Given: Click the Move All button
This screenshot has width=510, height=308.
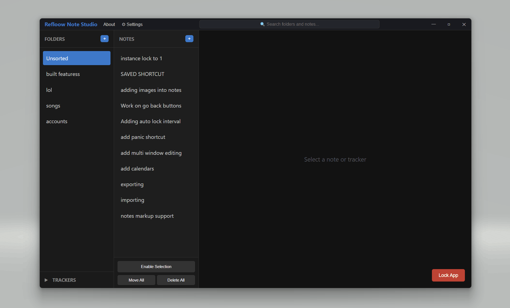Looking at the screenshot, I should coord(136,280).
